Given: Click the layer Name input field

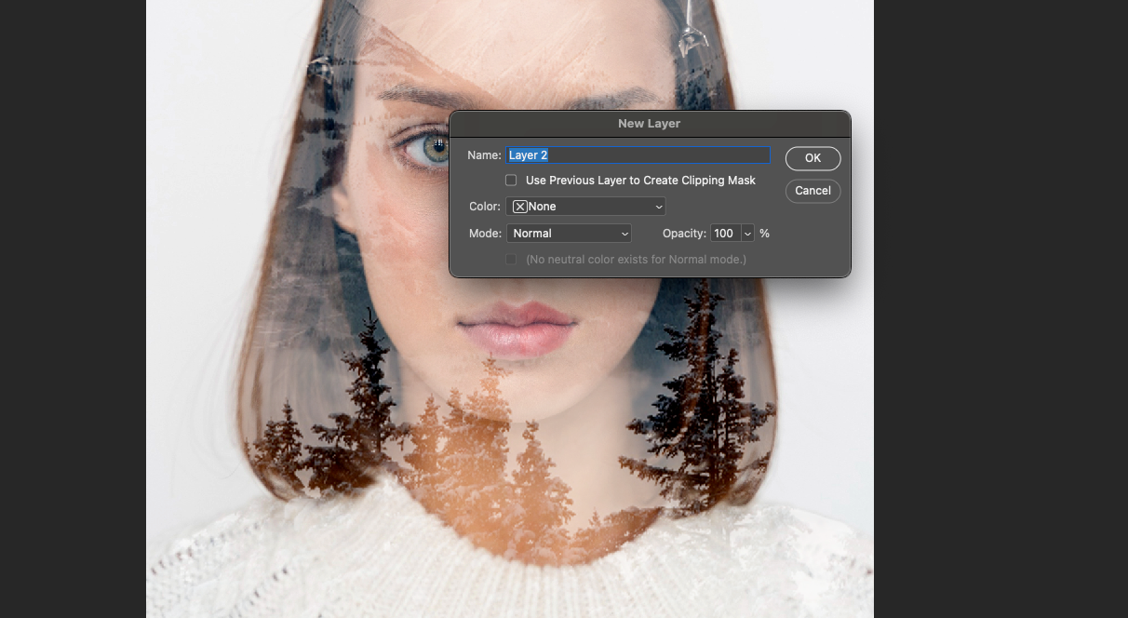Looking at the screenshot, I should pyautogui.click(x=638, y=155).
